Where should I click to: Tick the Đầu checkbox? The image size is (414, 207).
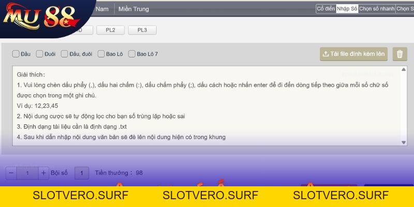[16, 54]
